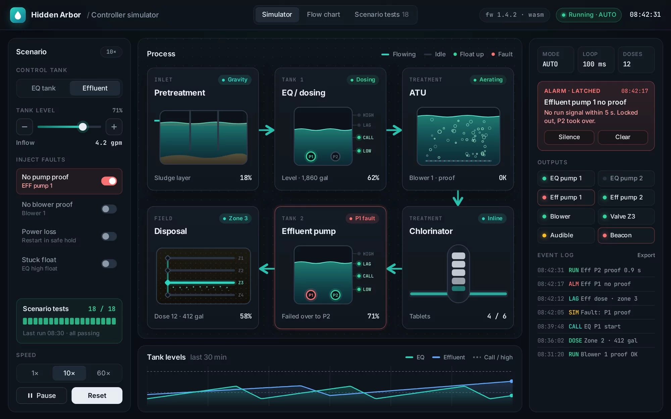
Task: Click the tank level slider handle
Action: (x=83, y=127)
